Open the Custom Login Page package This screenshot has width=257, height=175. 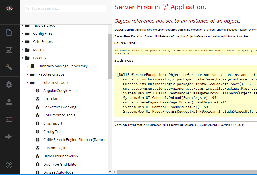tap(59, 148)
